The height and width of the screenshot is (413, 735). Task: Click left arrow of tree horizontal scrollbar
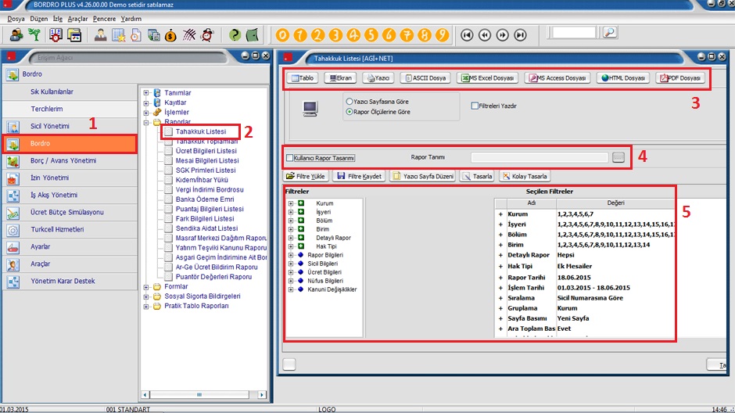[145, 395]
